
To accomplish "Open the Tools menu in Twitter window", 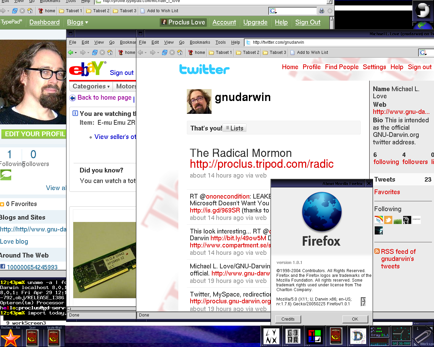I will tap(220, 42).
